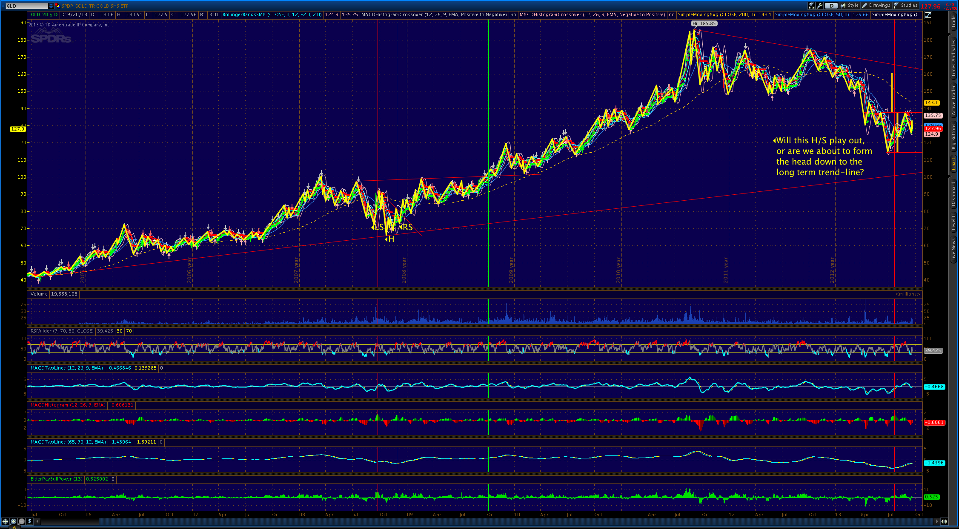This screenshot has width=959, height=529.
Task: Click the horizontal time scrollbar thumb
Action: [x=516, y=521]
